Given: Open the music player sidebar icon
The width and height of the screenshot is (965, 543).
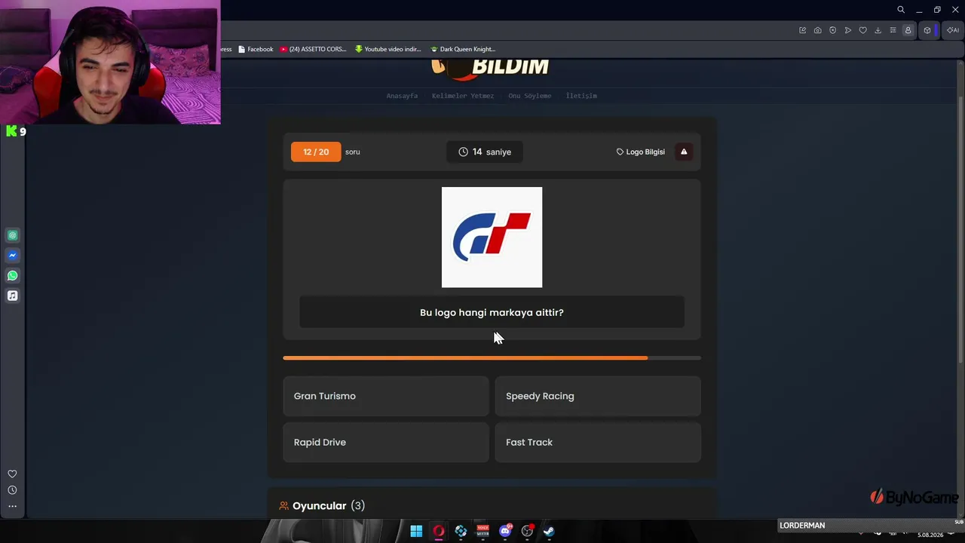Looking at the screenshot, I should click(x=12, y=296).
